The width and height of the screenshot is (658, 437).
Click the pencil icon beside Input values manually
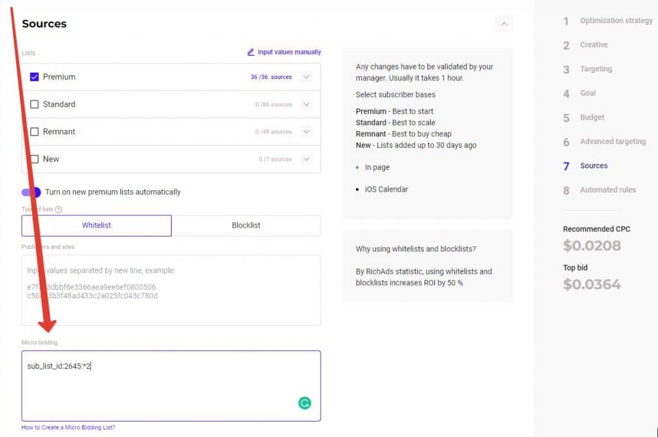tap(251, 52)
